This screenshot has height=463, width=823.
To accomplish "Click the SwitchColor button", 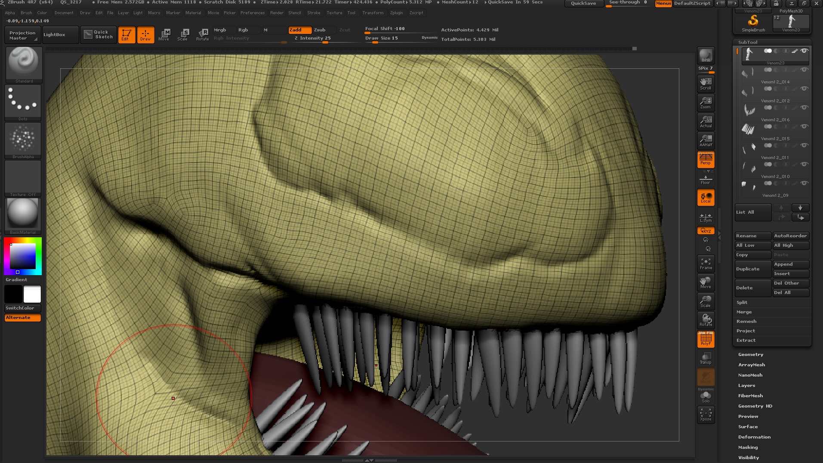I will (x=23, y=308).
